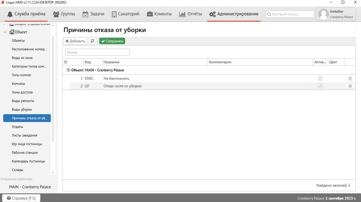Toggle active checkbox for Отказ гостя от уборки
This screenshot has height=202, width=361.
320,86
